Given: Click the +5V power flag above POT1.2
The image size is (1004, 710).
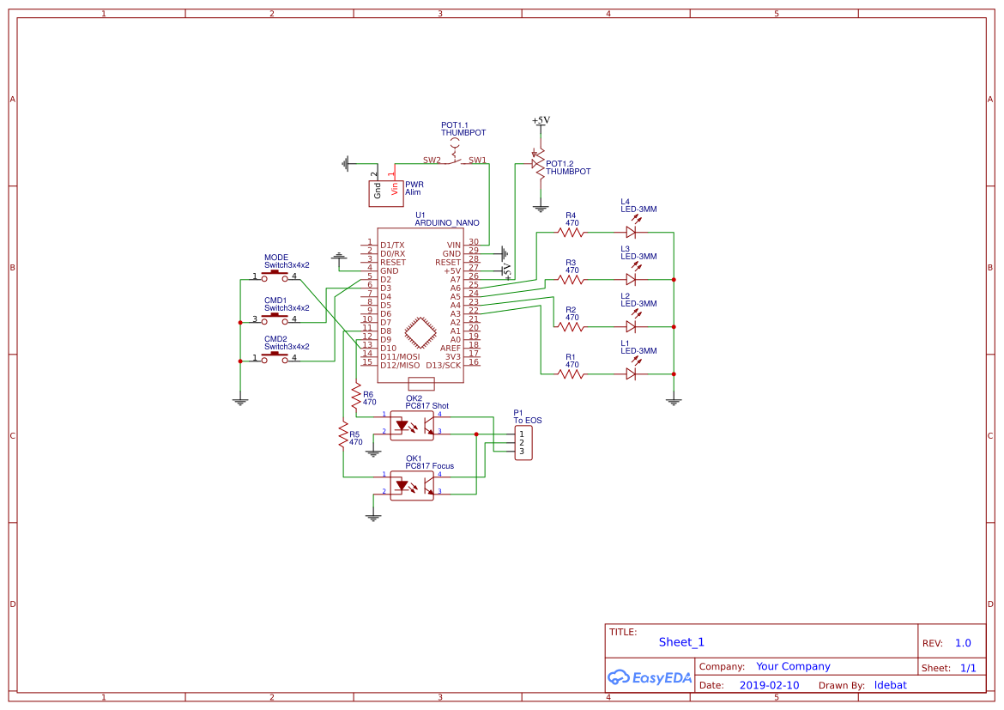Looking at the screenshot, I should (541, 124).
